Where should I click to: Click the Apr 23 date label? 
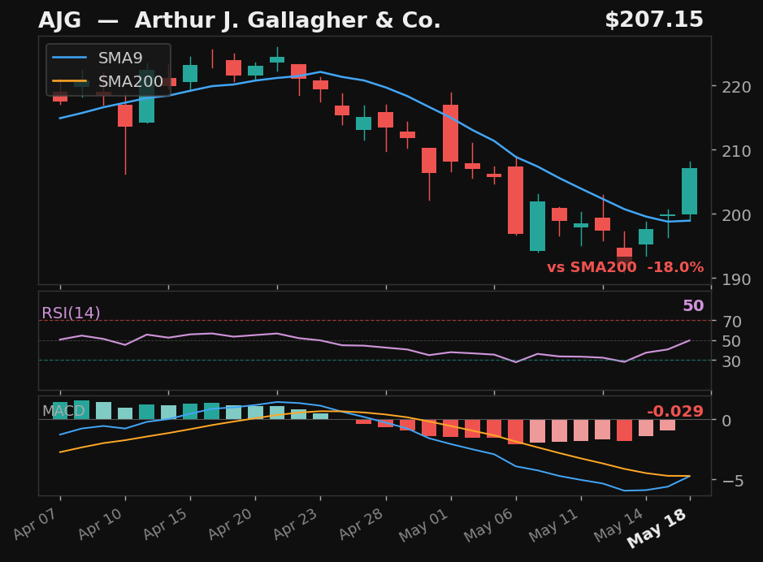297,524
